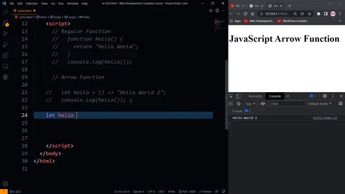Open Apps shortcut in bookmarks bar
This screenshot has width=345, height=194.
(235, 21)
